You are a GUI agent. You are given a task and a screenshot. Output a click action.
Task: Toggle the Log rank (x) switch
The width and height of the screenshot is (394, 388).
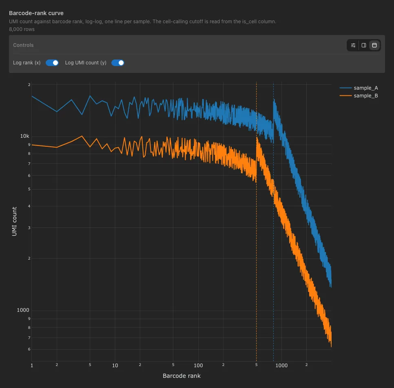pyautogui.click(x=52, y=63)
